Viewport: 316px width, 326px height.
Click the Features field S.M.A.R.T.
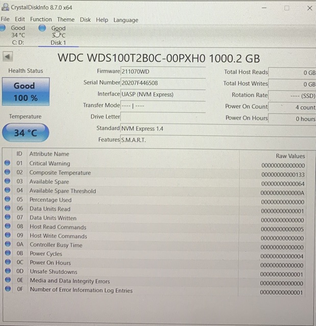point(218,140)
